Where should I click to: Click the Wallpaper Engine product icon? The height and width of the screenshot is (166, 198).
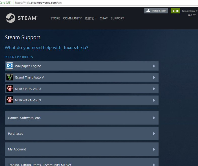point(10,66)
